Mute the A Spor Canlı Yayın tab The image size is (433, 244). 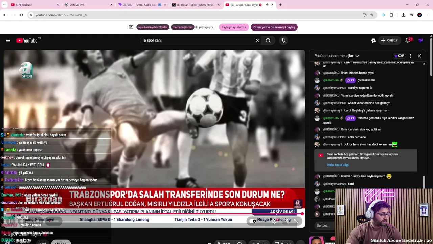(x=267, y=5)
